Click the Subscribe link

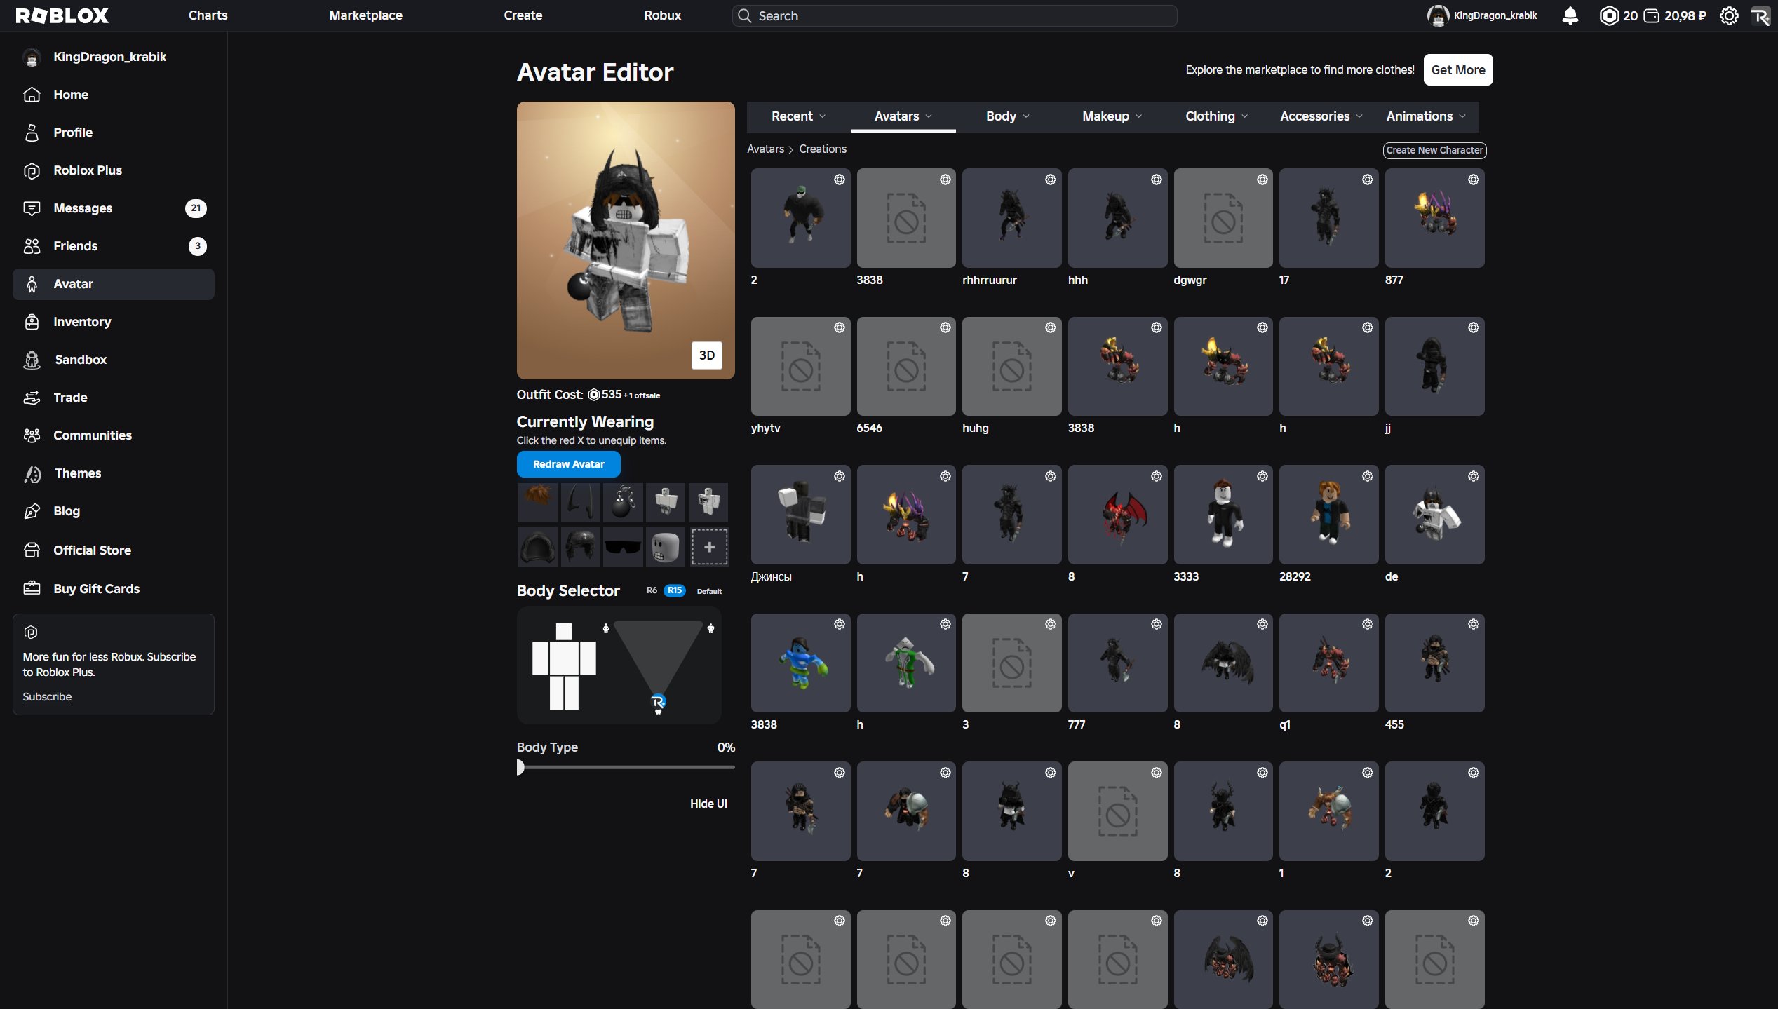[47, 696]
